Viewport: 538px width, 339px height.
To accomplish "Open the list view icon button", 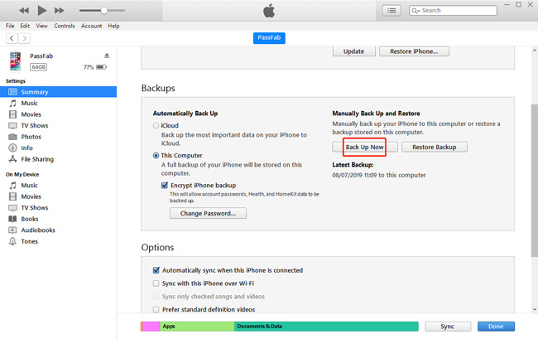I will (x=391, y=10).
